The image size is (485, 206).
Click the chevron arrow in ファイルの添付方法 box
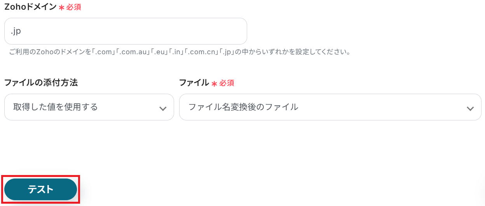[163, 108]
